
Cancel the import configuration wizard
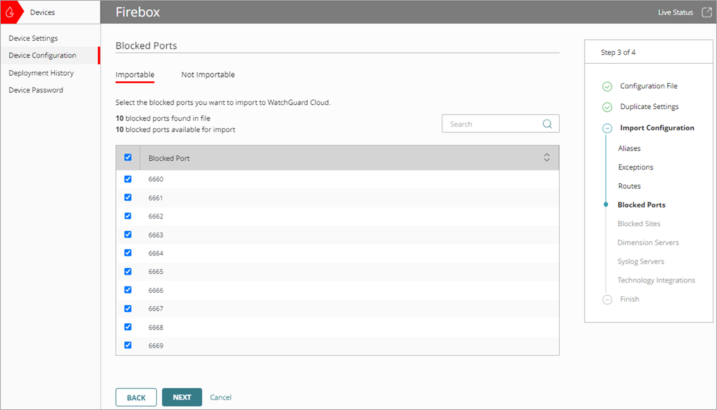221,397
